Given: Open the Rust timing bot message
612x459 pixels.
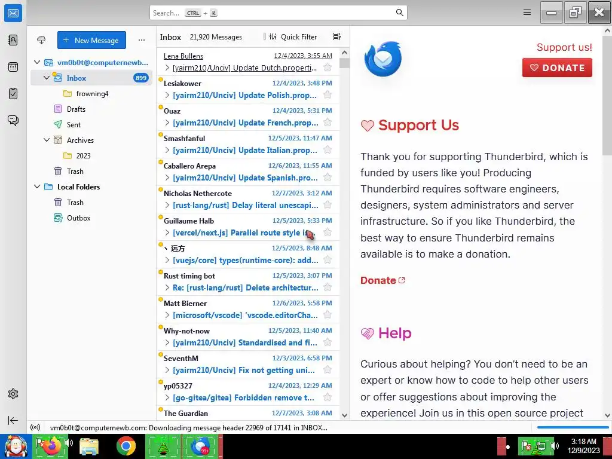Looking at the screenshot, I should point(248,282).
